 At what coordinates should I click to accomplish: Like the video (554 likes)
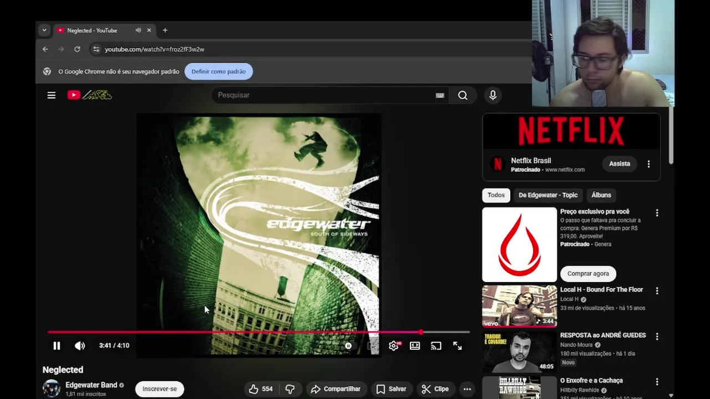261,389
